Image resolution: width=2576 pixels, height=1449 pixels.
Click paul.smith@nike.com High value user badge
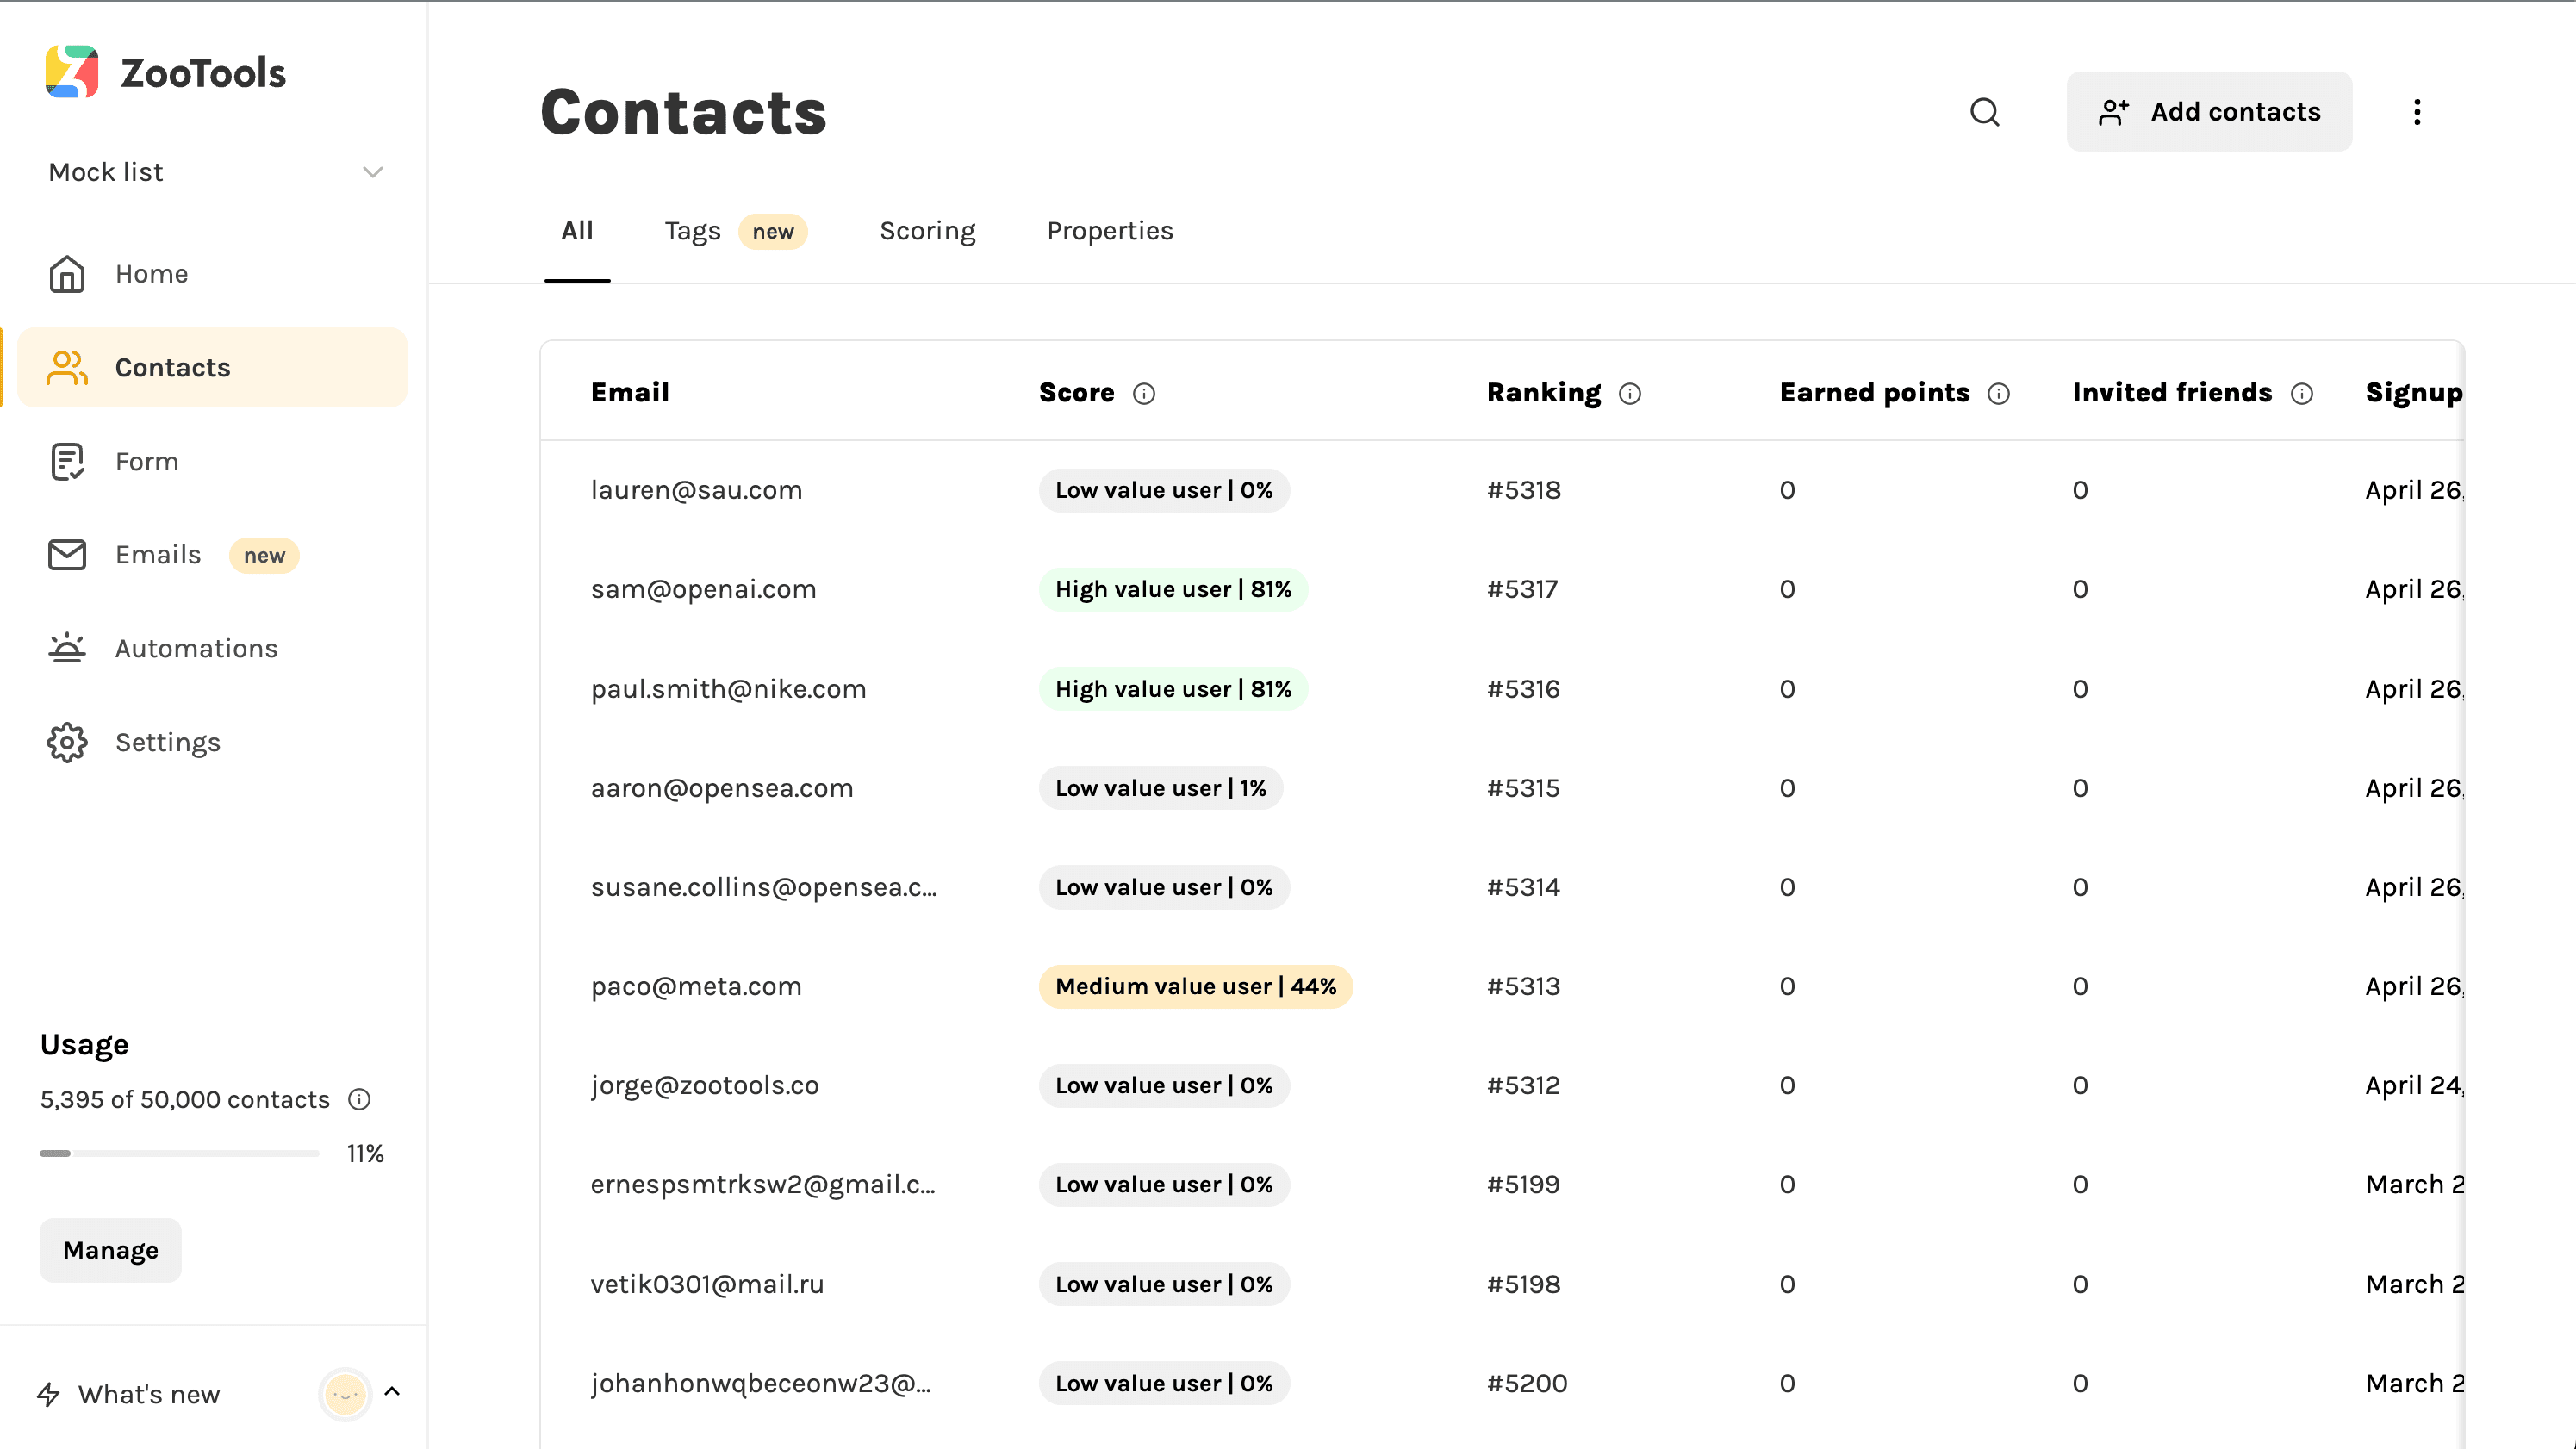coord(1173,689)
